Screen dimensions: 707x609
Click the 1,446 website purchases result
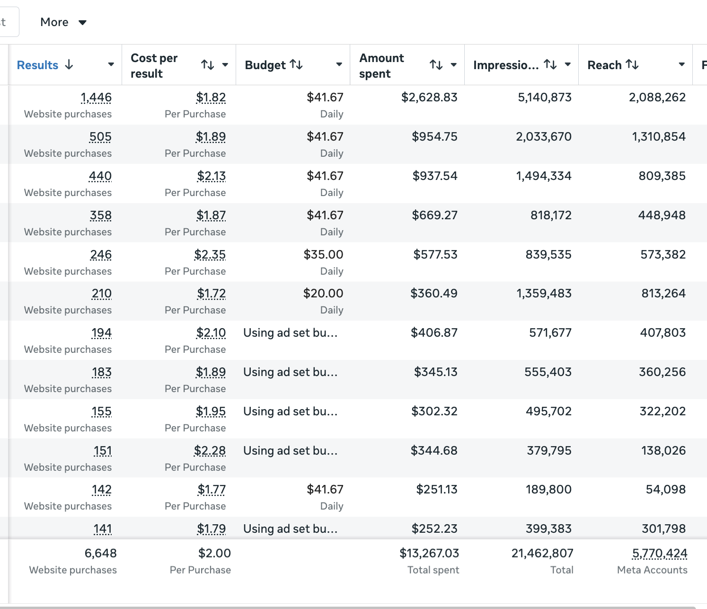pos(96,98)
